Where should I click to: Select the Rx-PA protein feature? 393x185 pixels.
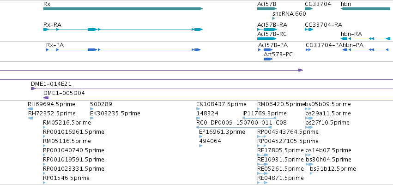click(123, 50)
